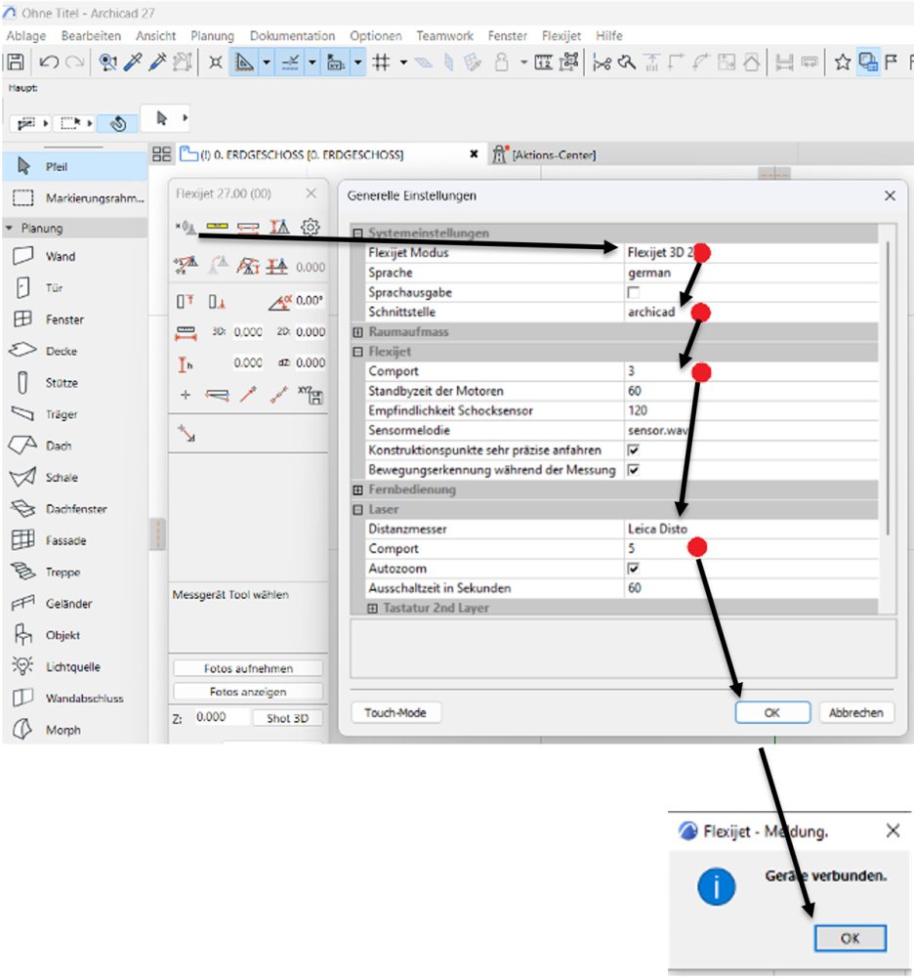914x977 pixels.
Task: Redo the last action
Action: click(75, 63)
